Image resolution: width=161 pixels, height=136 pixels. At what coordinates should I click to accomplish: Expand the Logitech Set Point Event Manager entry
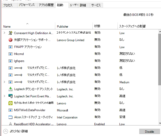(x=4, y=96)
